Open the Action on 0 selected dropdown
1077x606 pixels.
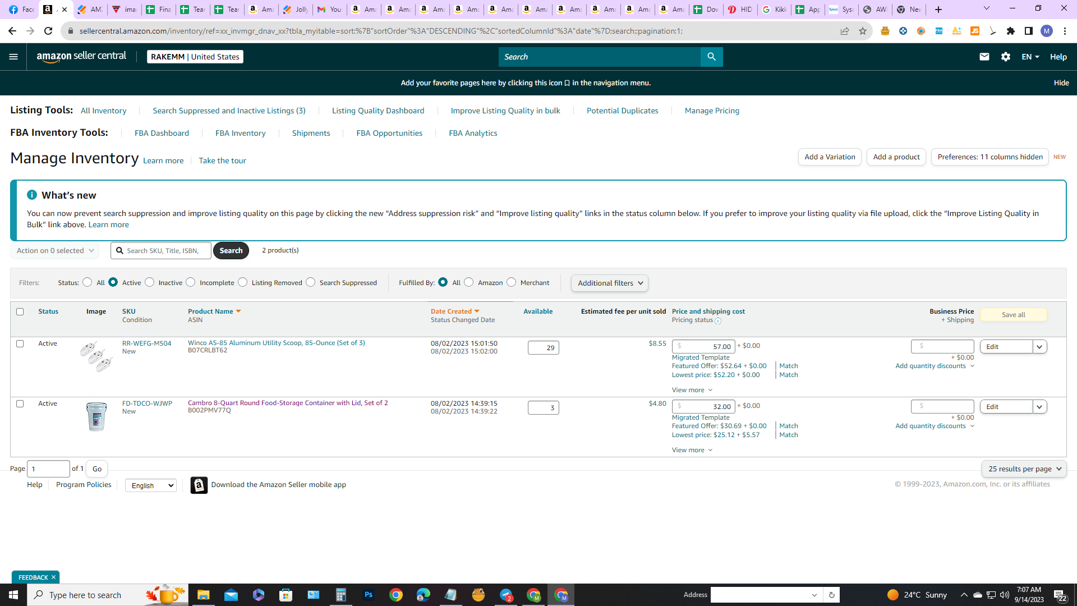pyautogui.click(x=55, y=251)
